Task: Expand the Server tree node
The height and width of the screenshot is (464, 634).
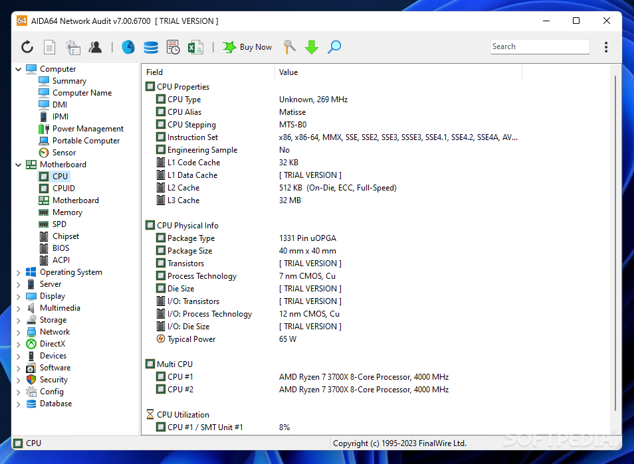Action: click(18, 284)
